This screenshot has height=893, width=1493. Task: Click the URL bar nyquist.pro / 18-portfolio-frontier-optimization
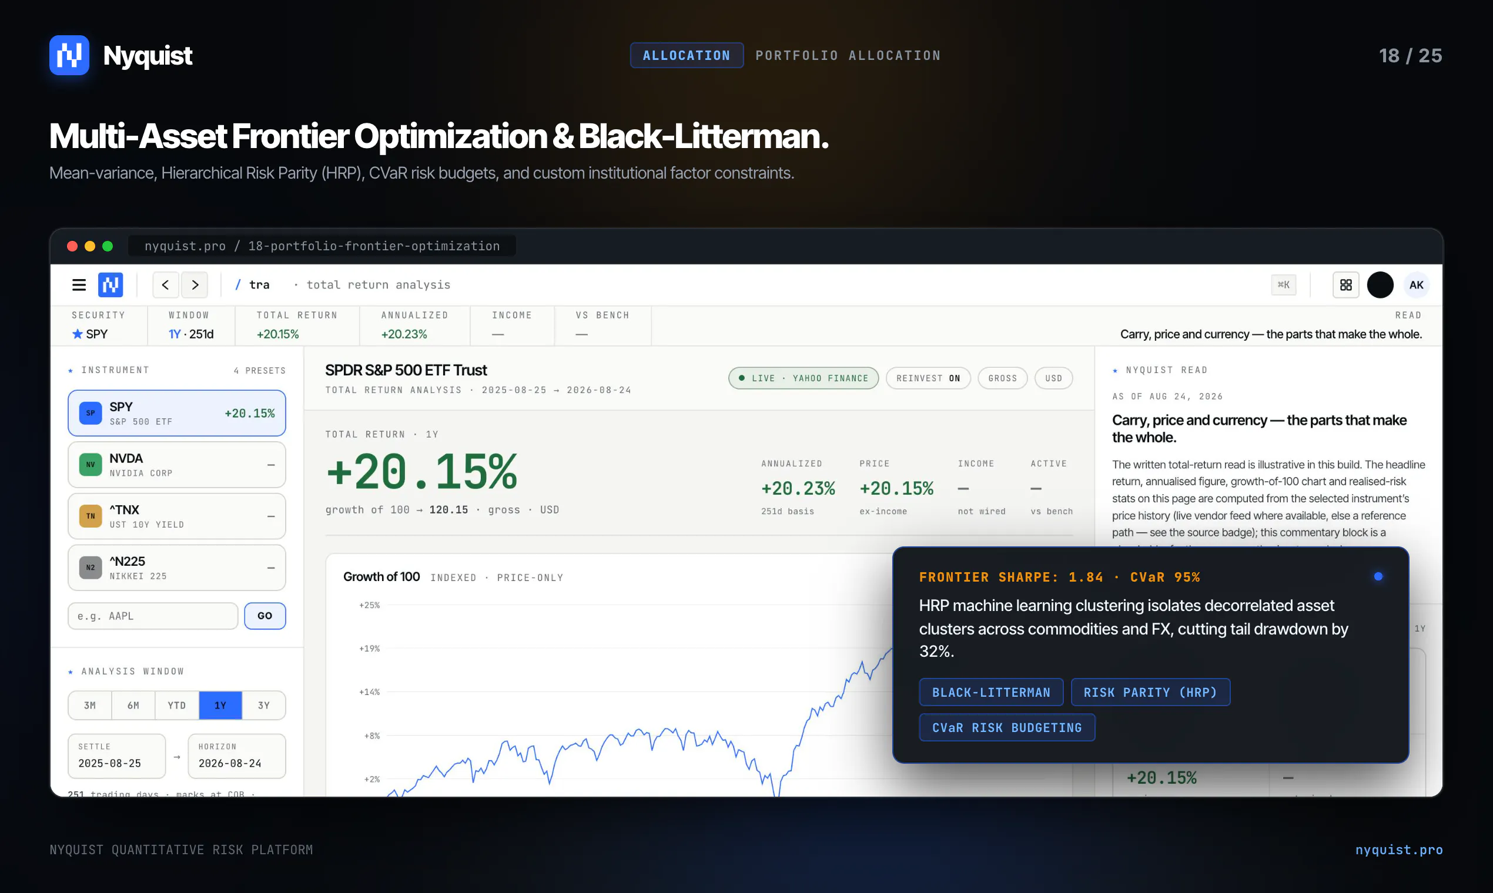(x=322, y=246)
